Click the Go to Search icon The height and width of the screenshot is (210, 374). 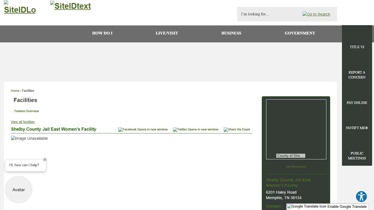(316, 14)
